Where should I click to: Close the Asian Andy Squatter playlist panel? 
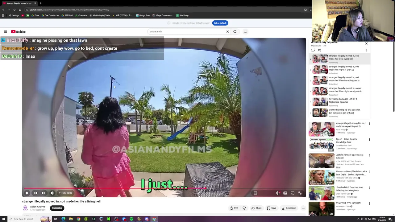click(366, 44)
